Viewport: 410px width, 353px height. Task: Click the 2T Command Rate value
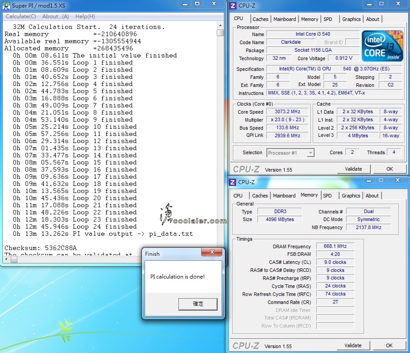click(x=335, y=302)
